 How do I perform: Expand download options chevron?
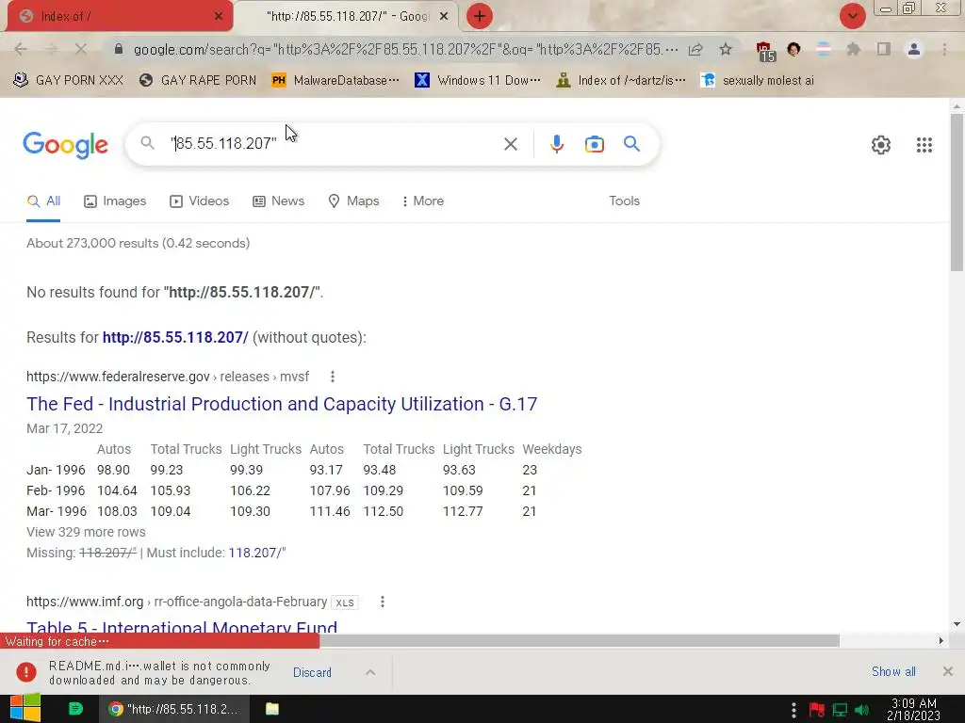tap(369, 672)
